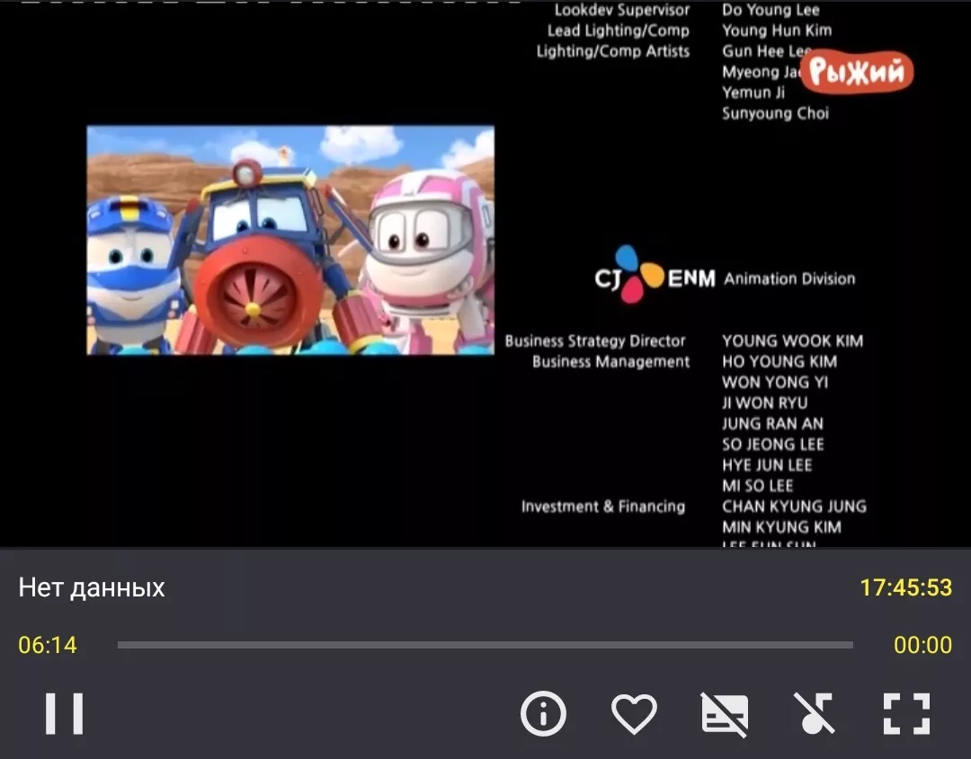Image resolution: width=971 pixels, height=759 pixels.
Task: Seek on the playback progress bar
Action: tap(485, 645)
